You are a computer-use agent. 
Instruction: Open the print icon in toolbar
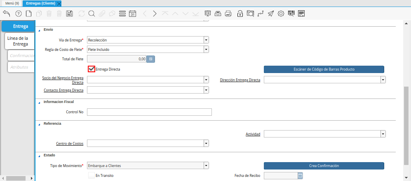(228, 14)
